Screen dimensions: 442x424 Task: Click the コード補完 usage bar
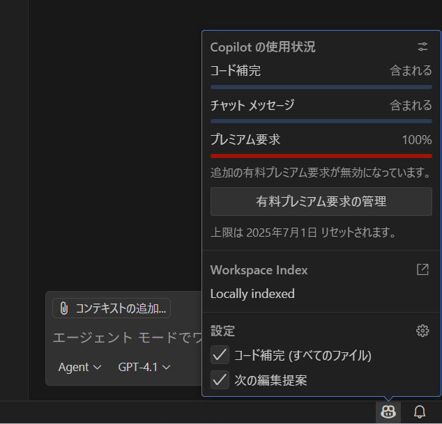[321, 87]
